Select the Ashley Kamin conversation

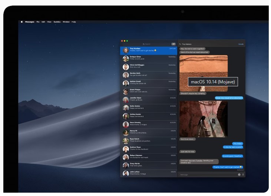point(149,116)
